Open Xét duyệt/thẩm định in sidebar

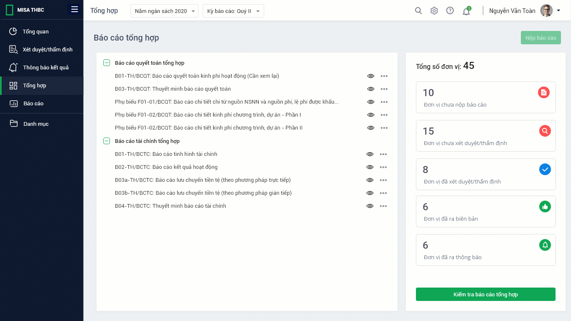coord(42,49)
